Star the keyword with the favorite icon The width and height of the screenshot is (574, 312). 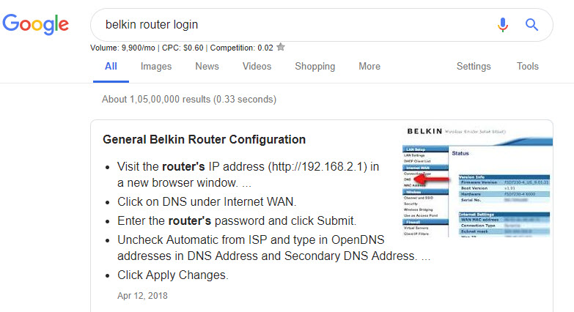(281, 47)
